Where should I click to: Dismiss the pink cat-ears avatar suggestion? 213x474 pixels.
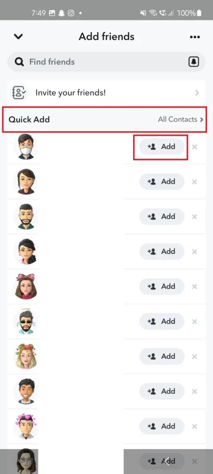pos(195,287)
